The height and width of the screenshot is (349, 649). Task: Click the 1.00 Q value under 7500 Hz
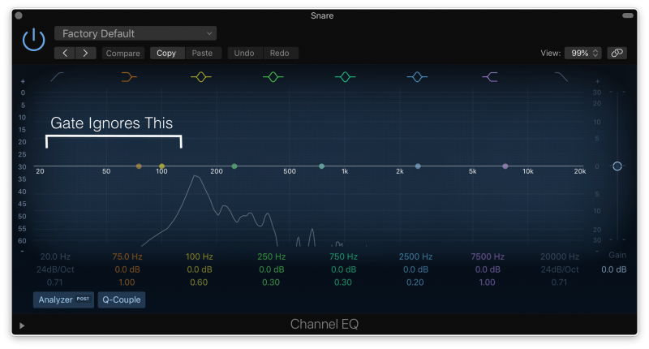(x=488, y=282)
